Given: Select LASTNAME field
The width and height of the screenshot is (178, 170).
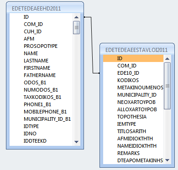Looking at the screenshot, I should (x=41, y=61).
